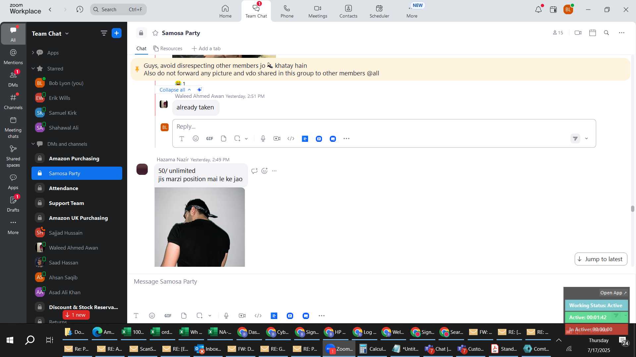
Task: Open the emoji picker in reply box
Action: point(196,139)
